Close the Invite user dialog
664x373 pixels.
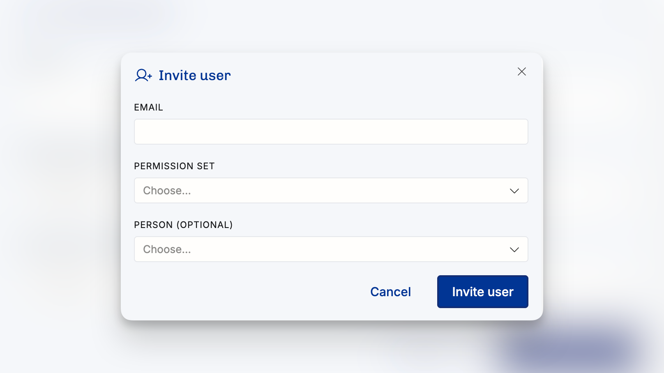pyautogui.click(x=521, y=71)
